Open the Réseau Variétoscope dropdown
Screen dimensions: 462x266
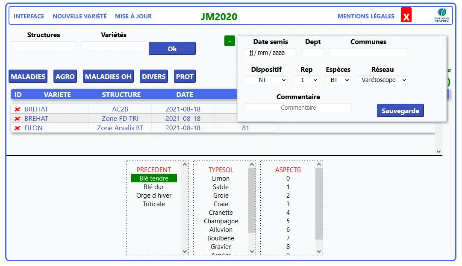click(382, 80)
